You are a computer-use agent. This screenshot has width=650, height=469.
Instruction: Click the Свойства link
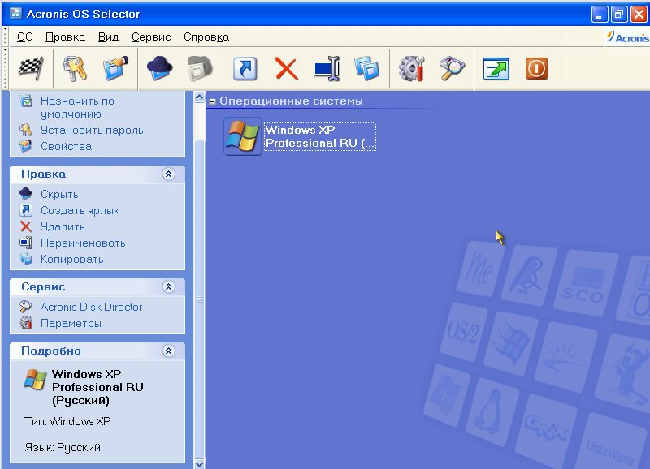tap(66, 147)
